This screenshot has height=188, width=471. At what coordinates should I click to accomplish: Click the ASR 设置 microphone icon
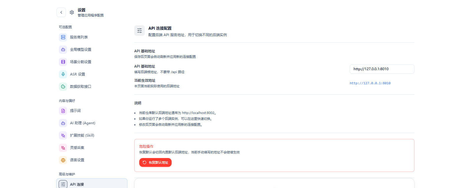63,74
